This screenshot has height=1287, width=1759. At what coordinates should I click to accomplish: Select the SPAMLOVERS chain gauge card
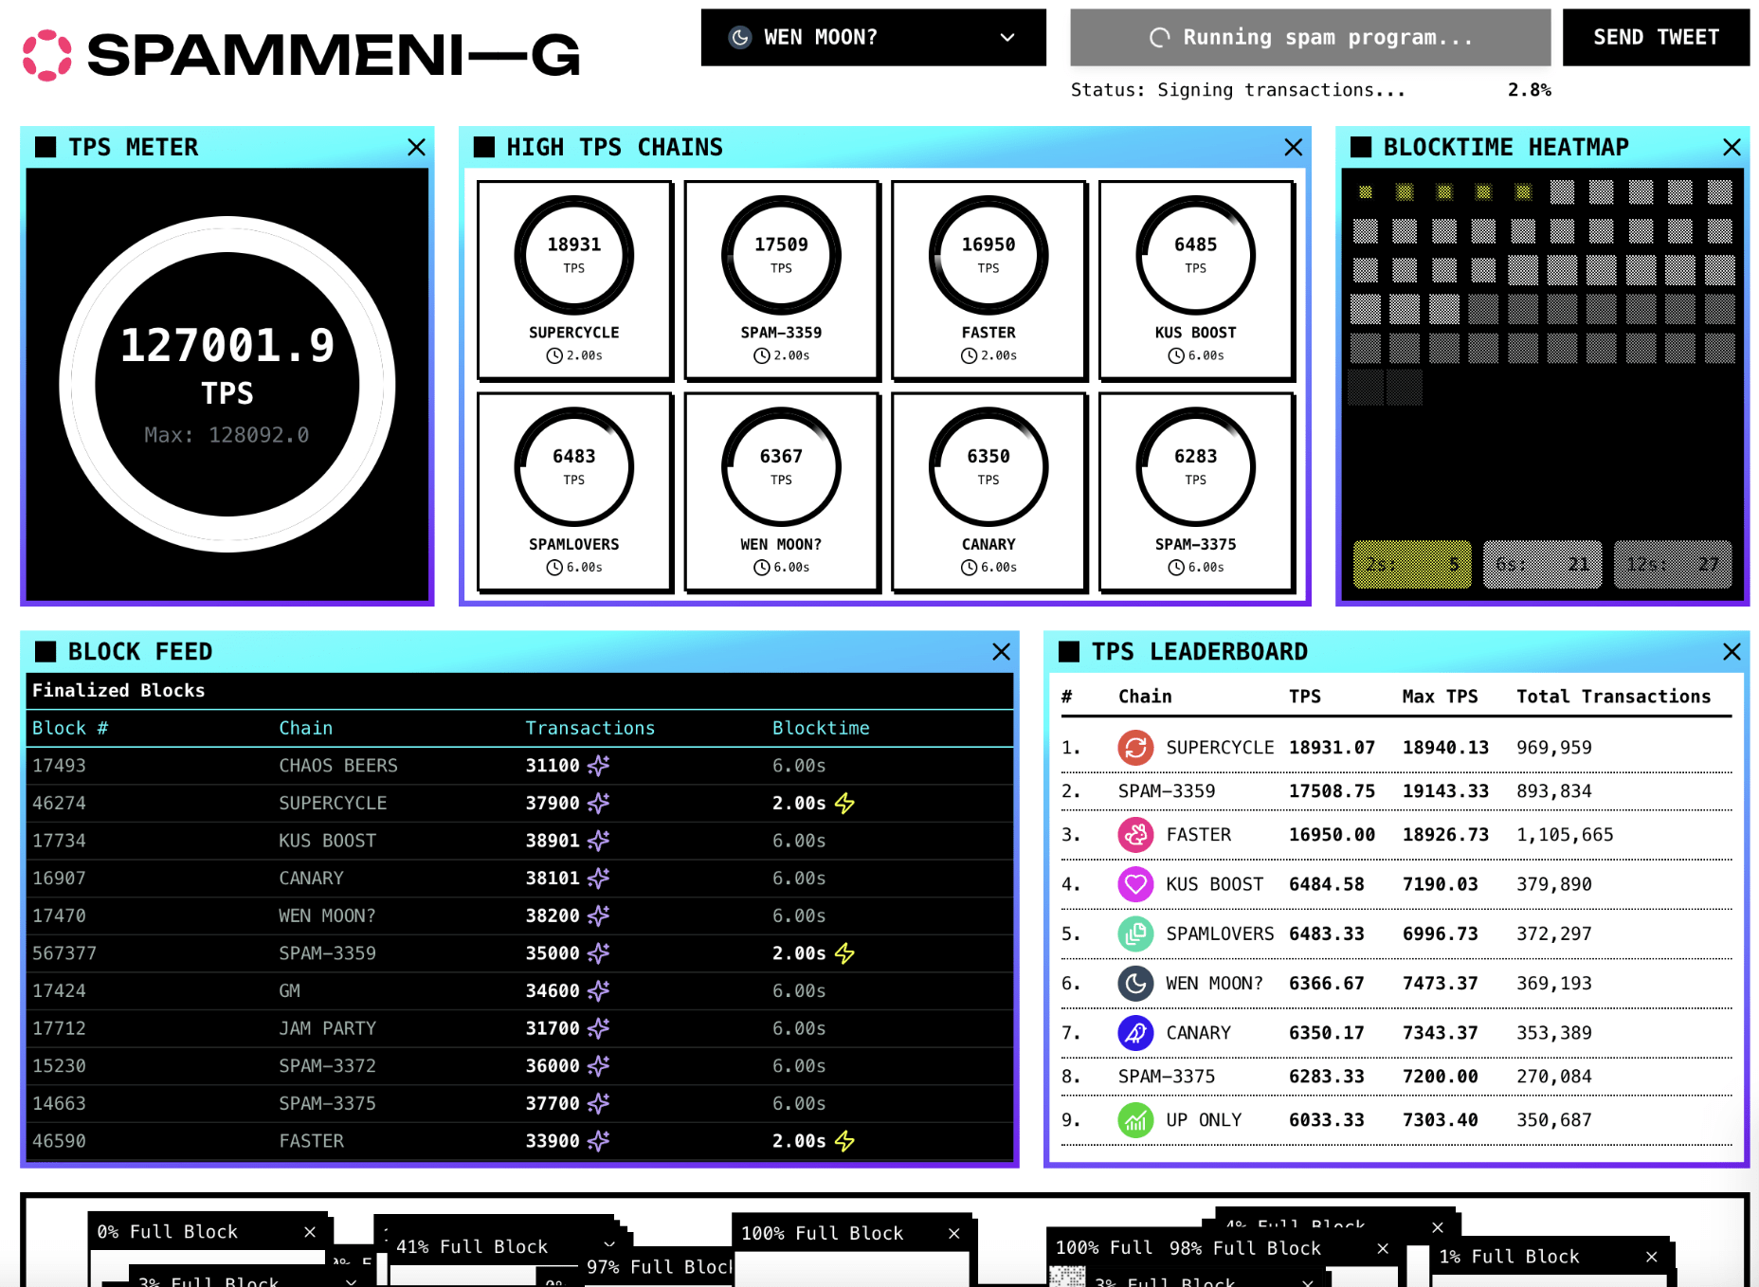(574, 492)
